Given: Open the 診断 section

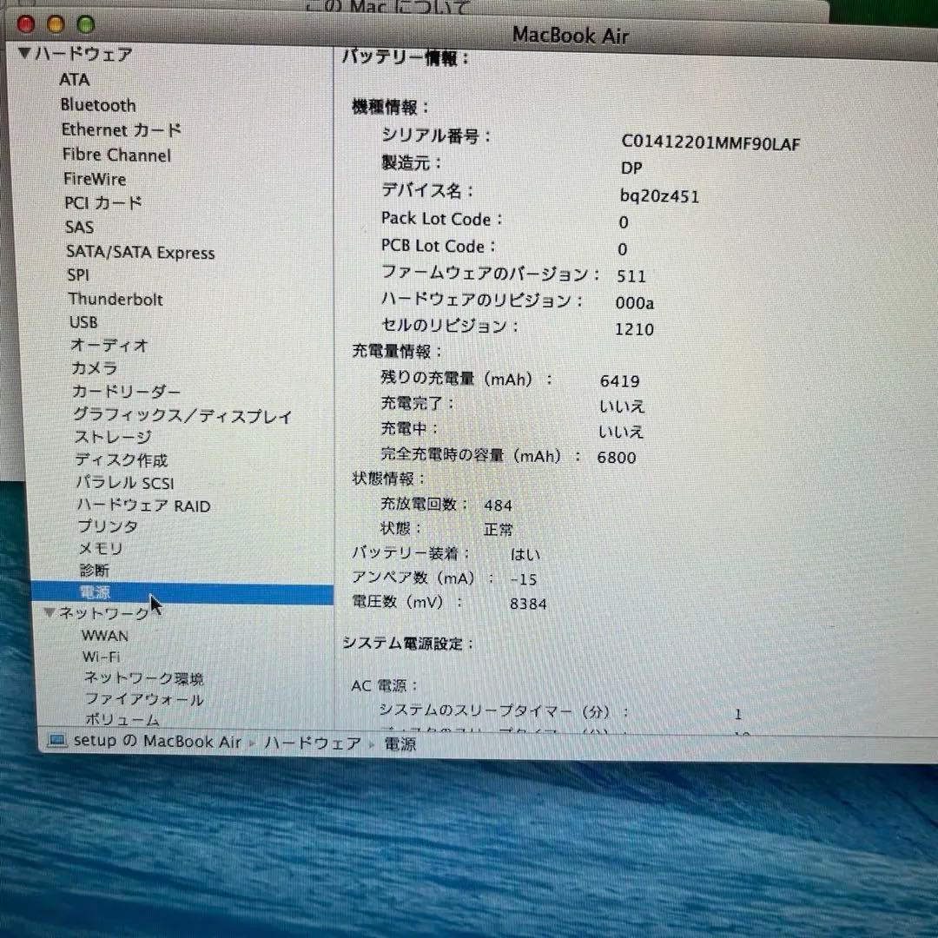Looking at the screenshot, I should click(x=94, y=570).
